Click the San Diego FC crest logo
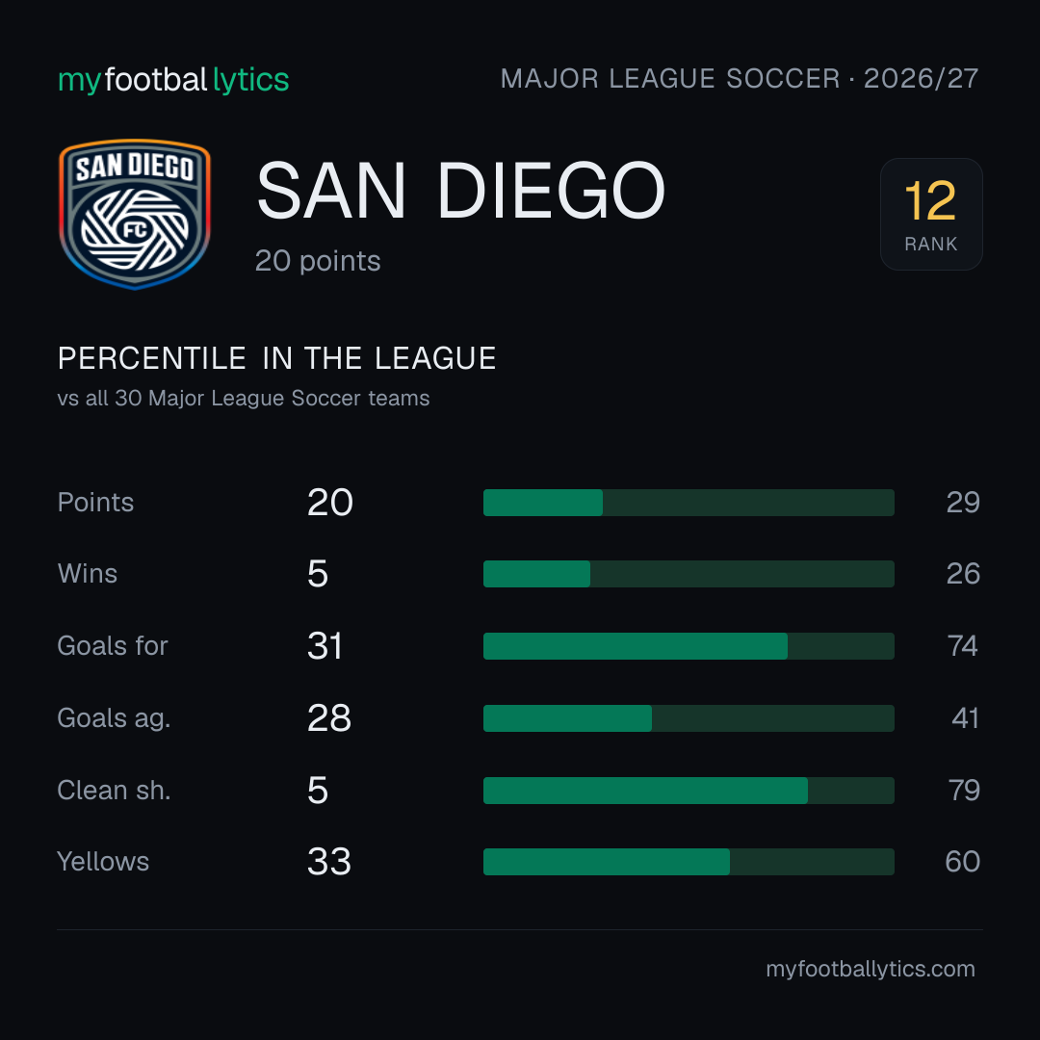 (x=135, y=214)
